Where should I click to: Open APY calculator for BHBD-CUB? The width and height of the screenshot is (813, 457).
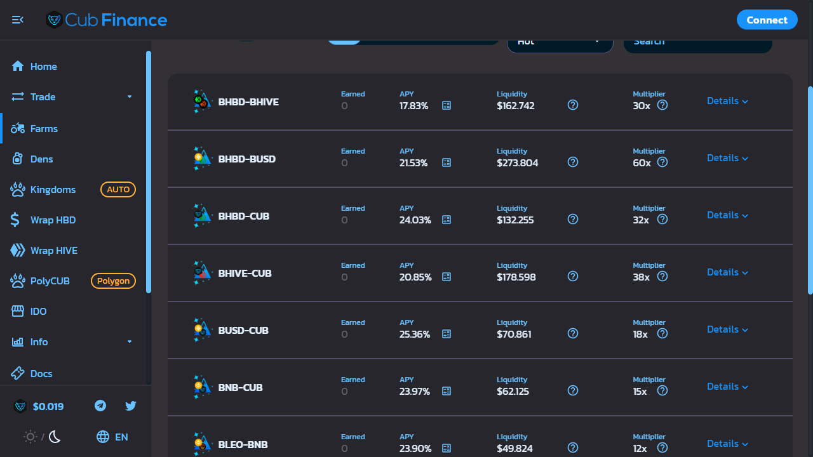click(x=447, y=220)
